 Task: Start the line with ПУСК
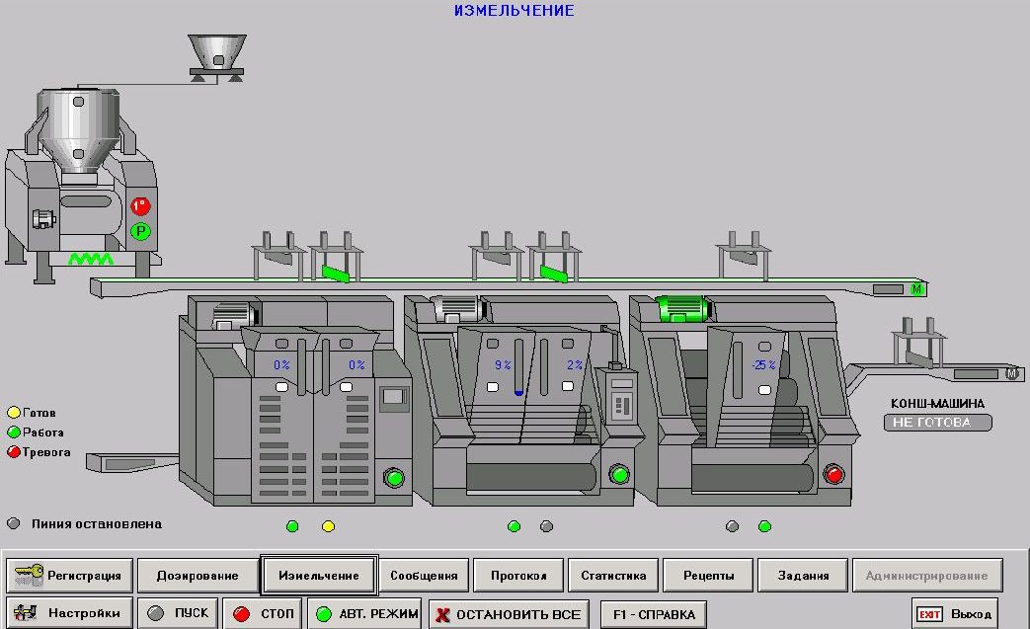(178, 613)
